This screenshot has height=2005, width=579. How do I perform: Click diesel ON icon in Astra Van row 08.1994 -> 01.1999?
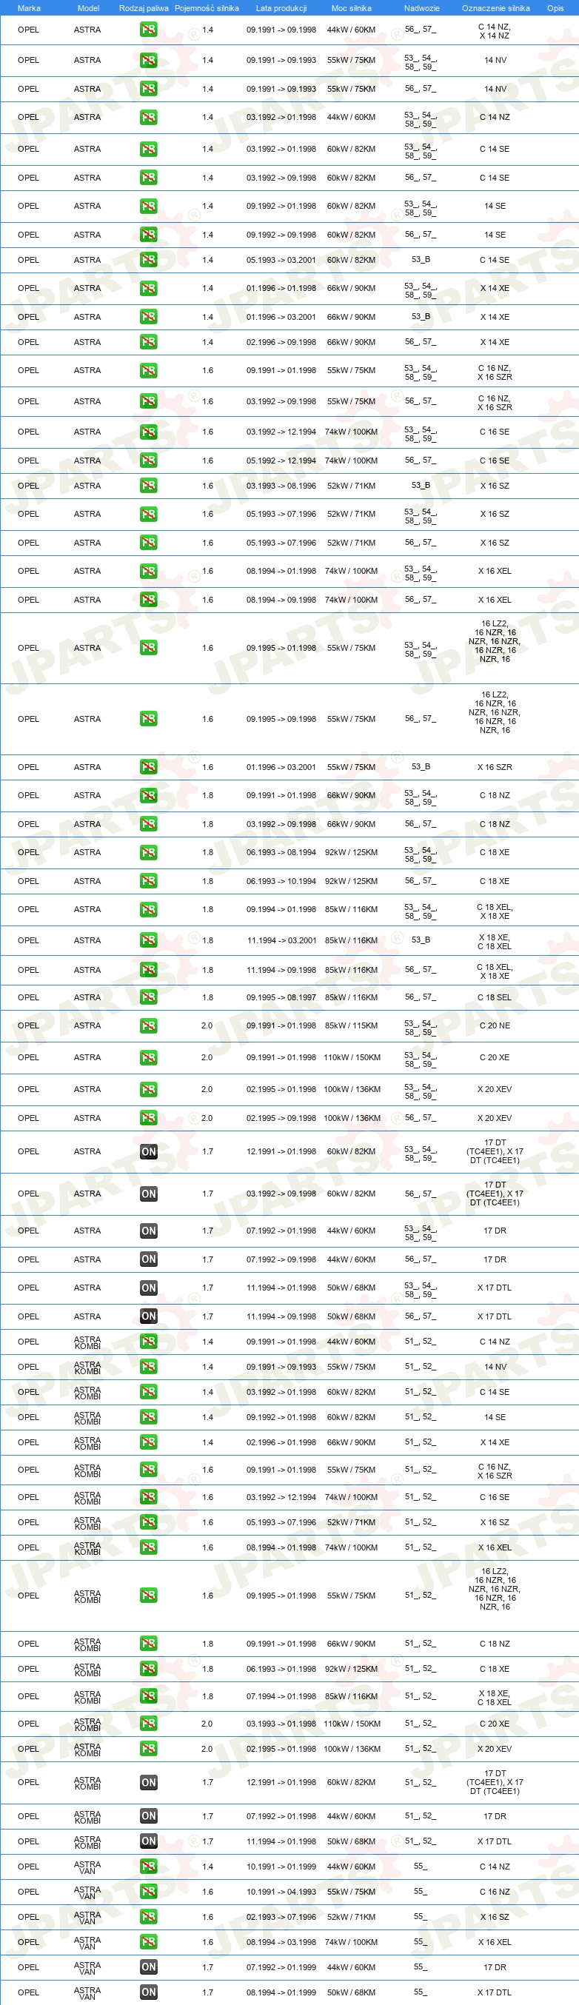149,1992
